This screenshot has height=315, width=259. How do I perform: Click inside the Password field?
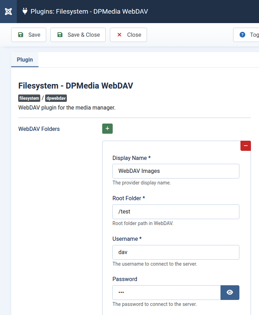click(166, 293)
